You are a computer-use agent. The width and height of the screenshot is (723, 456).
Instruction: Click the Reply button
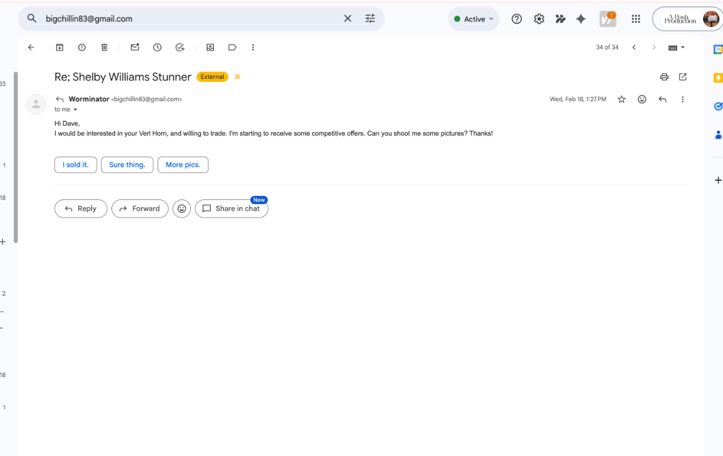pyautogui.click(x=81, y=208)
